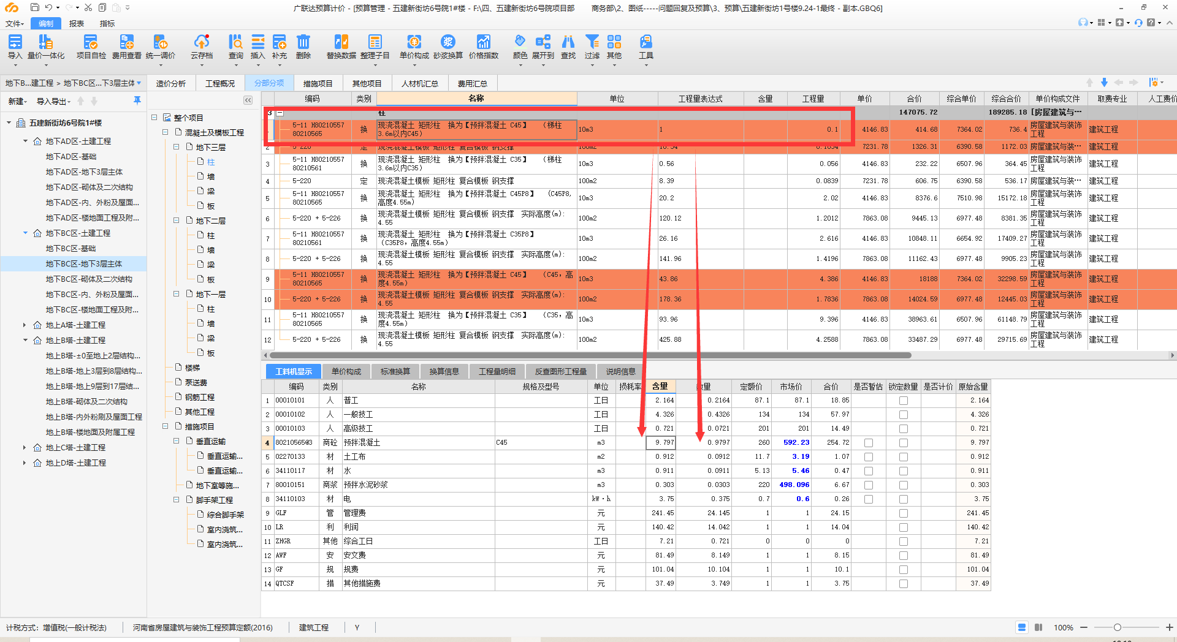The image size is (1177, 642).
Task: Check 是否暂估 box for 土工布 row
Action: [868, 457]
